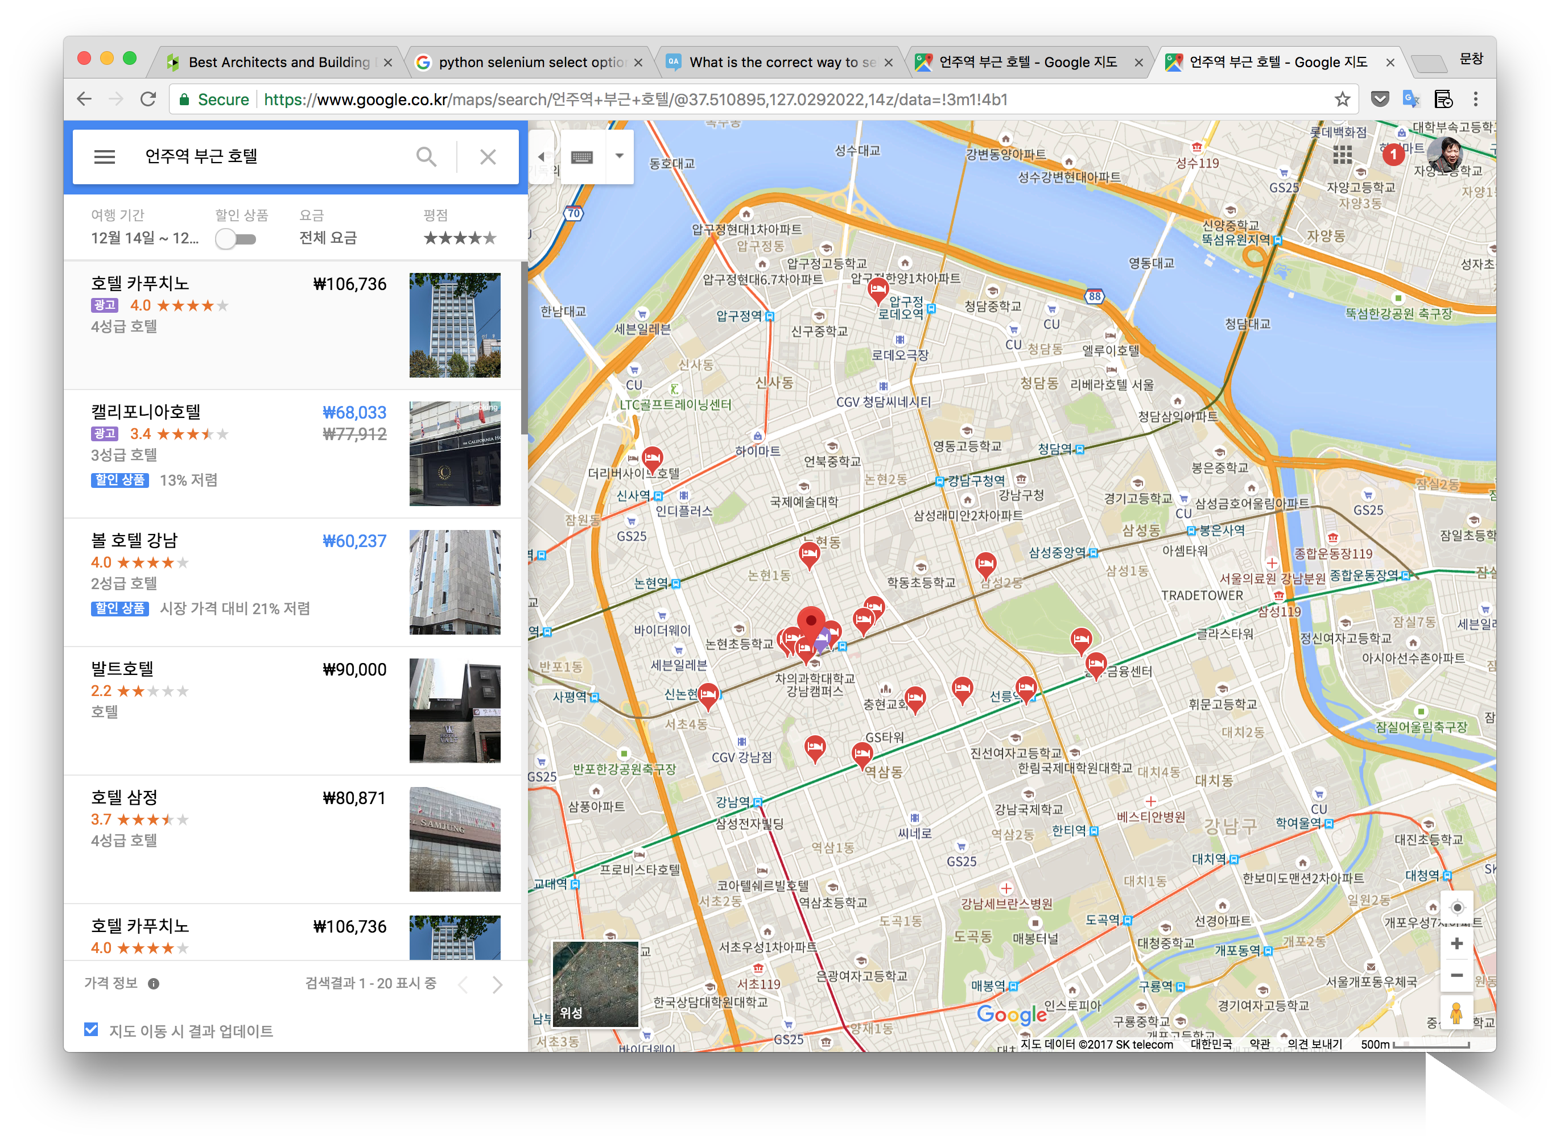Image resolution: width=1560 pixels, height=1143 pixels.
Task: Open the 호텔 삼정 listing
Action: pos(293,839)
